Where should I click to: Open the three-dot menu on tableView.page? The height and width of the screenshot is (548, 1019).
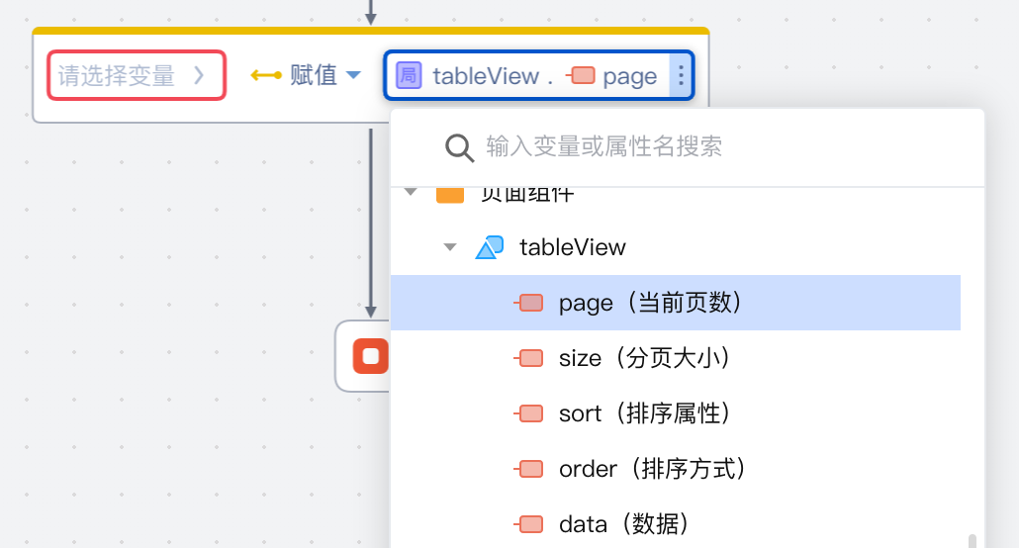[681, 75]
